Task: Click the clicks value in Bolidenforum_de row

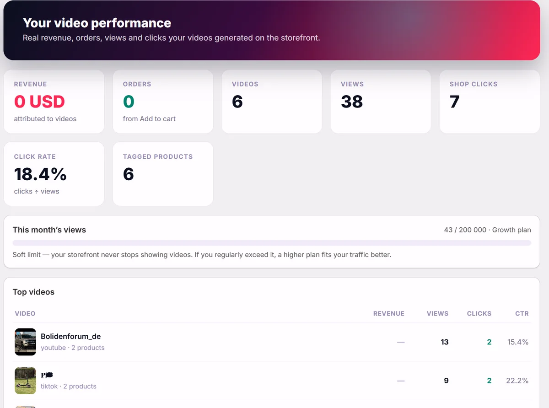Action: click(x=489, y=342)
